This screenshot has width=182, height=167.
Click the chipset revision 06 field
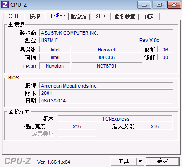coord(165,50)
